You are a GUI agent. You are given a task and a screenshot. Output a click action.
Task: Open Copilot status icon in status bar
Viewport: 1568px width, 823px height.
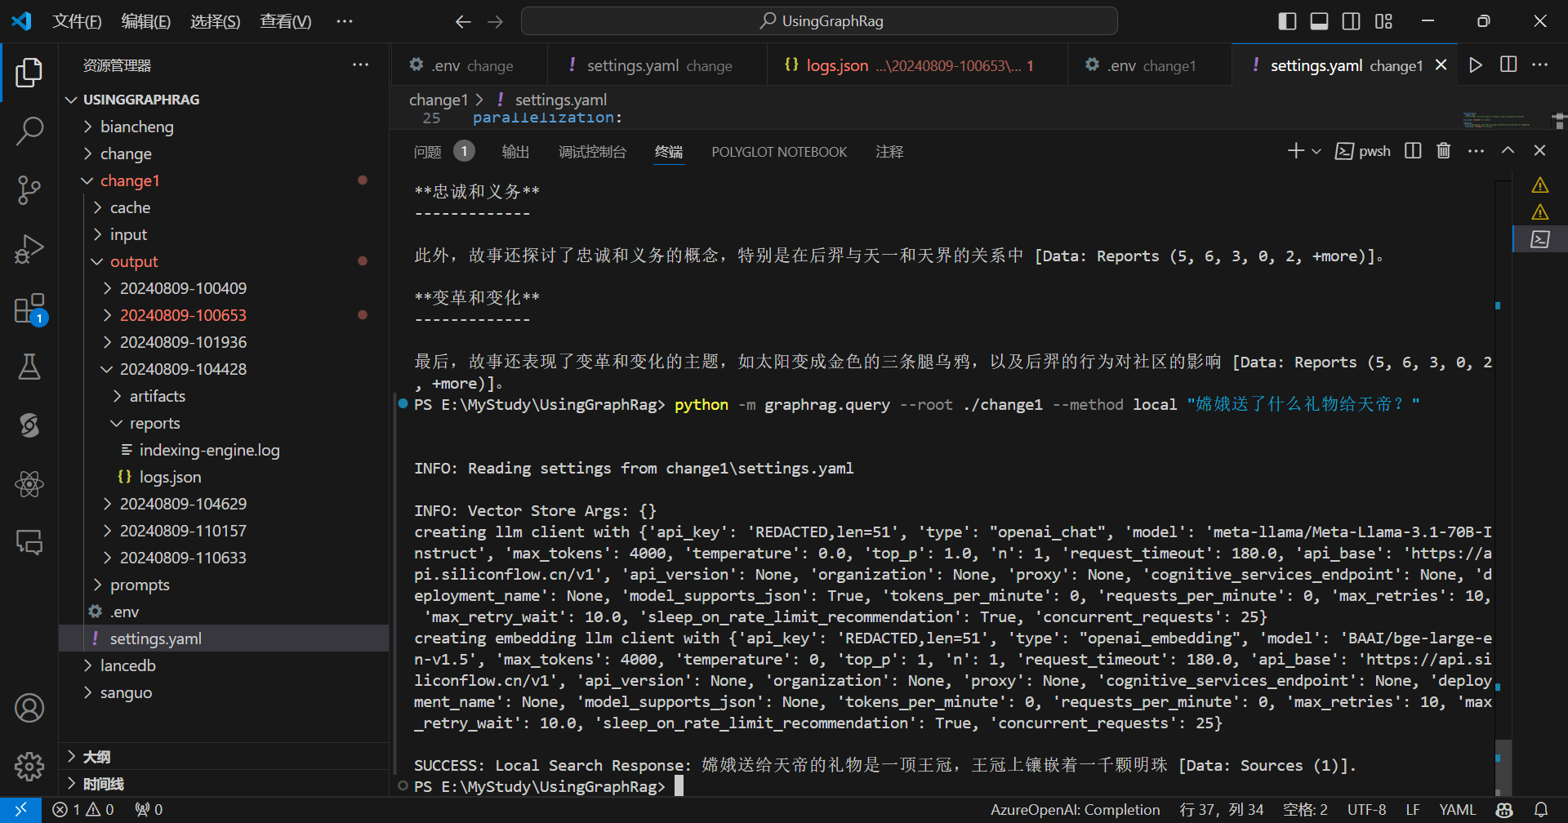pyautogui.click(x=1504, y=809)
